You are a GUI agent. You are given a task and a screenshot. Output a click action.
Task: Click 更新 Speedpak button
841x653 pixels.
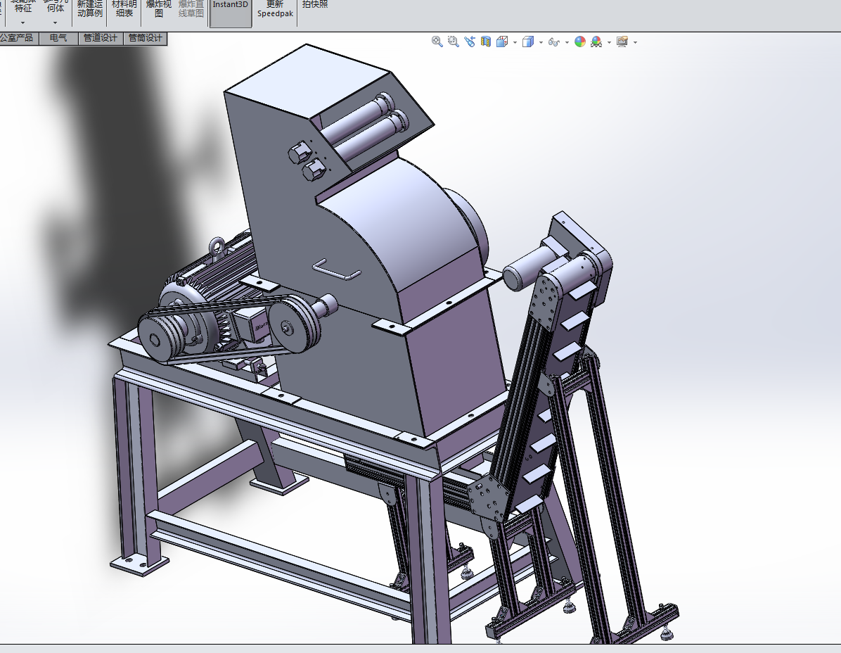(275, 9)
